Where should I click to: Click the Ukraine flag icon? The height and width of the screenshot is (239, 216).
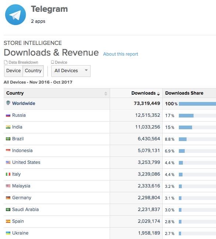8,233
